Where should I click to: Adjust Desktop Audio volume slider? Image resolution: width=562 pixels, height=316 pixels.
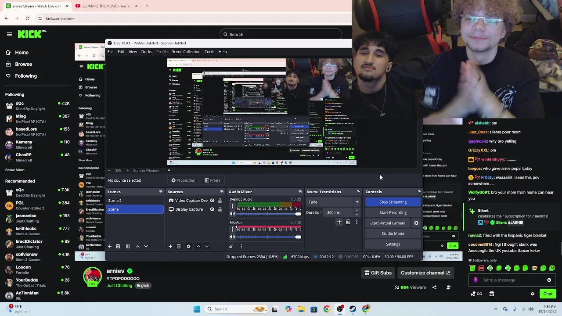click(x=269, y=214)
